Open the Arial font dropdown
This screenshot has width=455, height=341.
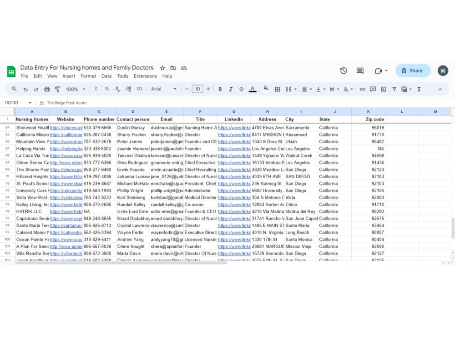click(163, 89)
